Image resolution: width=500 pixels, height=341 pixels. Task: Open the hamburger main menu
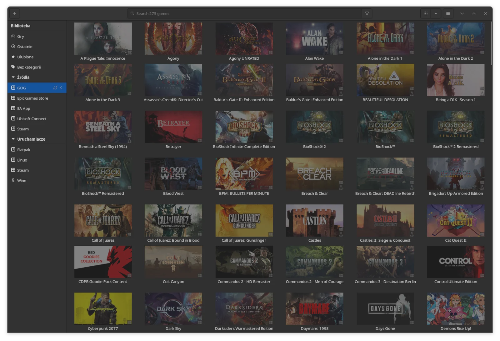[448, 13]
